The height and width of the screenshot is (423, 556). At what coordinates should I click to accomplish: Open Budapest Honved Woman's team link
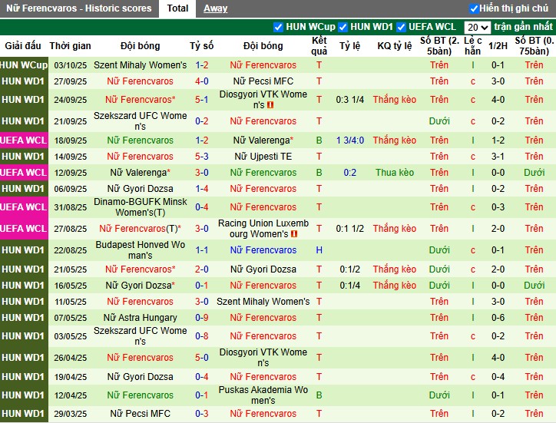tap(140, 250)
